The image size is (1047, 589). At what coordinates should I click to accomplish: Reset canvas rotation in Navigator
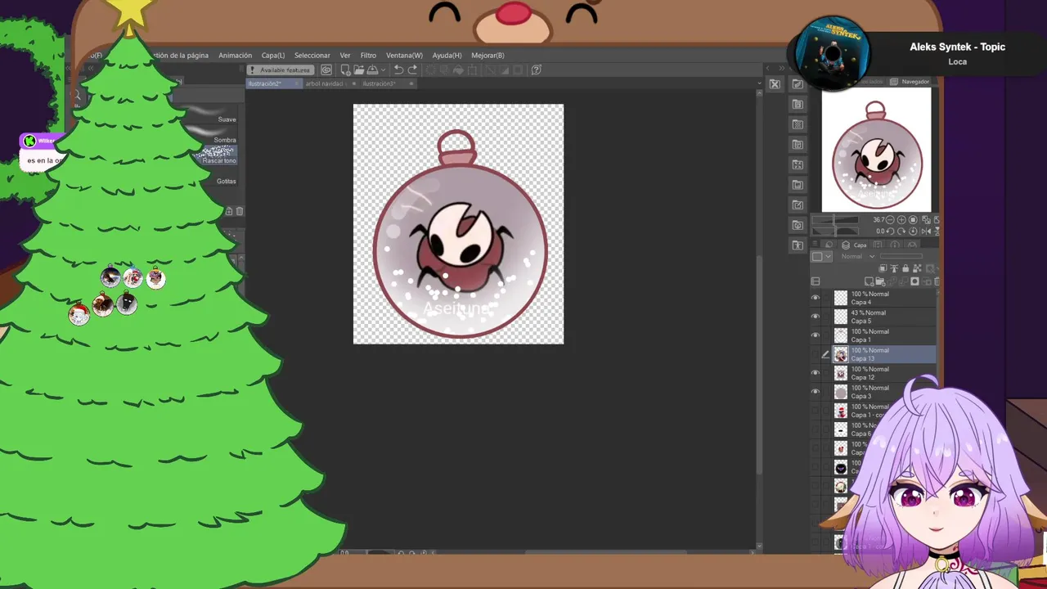click(x=913, y=232)
